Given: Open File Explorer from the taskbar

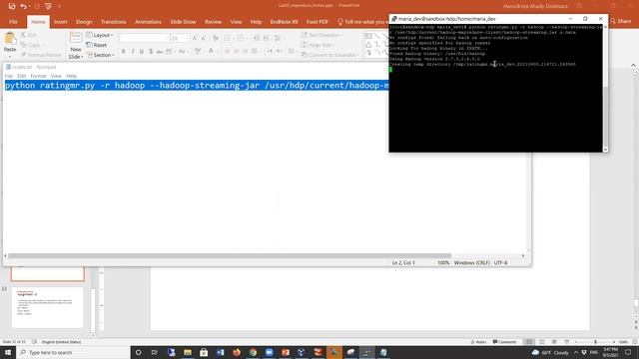Looking at the screenshot, I should pos(188,352).
